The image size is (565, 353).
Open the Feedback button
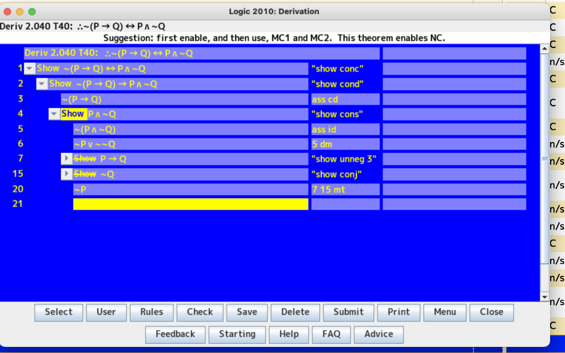[175, 334]
